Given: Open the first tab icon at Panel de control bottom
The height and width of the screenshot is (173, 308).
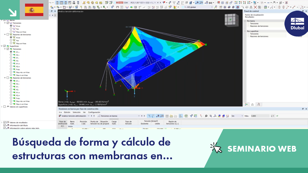Looking at the screenshot, I should 246,104.
